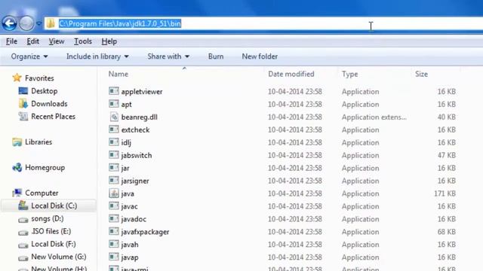The width and height of the screenshot is (483, 271).
Task: Click the highlighted jdk bin path field
Action: click(120, 23)
